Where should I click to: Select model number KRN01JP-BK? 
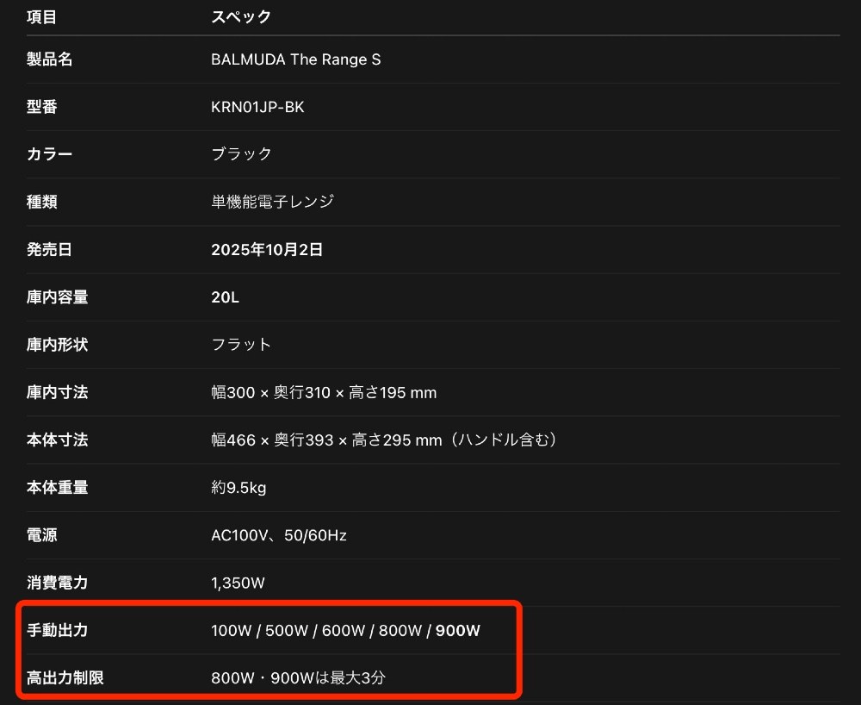click(x=257, y=107)
